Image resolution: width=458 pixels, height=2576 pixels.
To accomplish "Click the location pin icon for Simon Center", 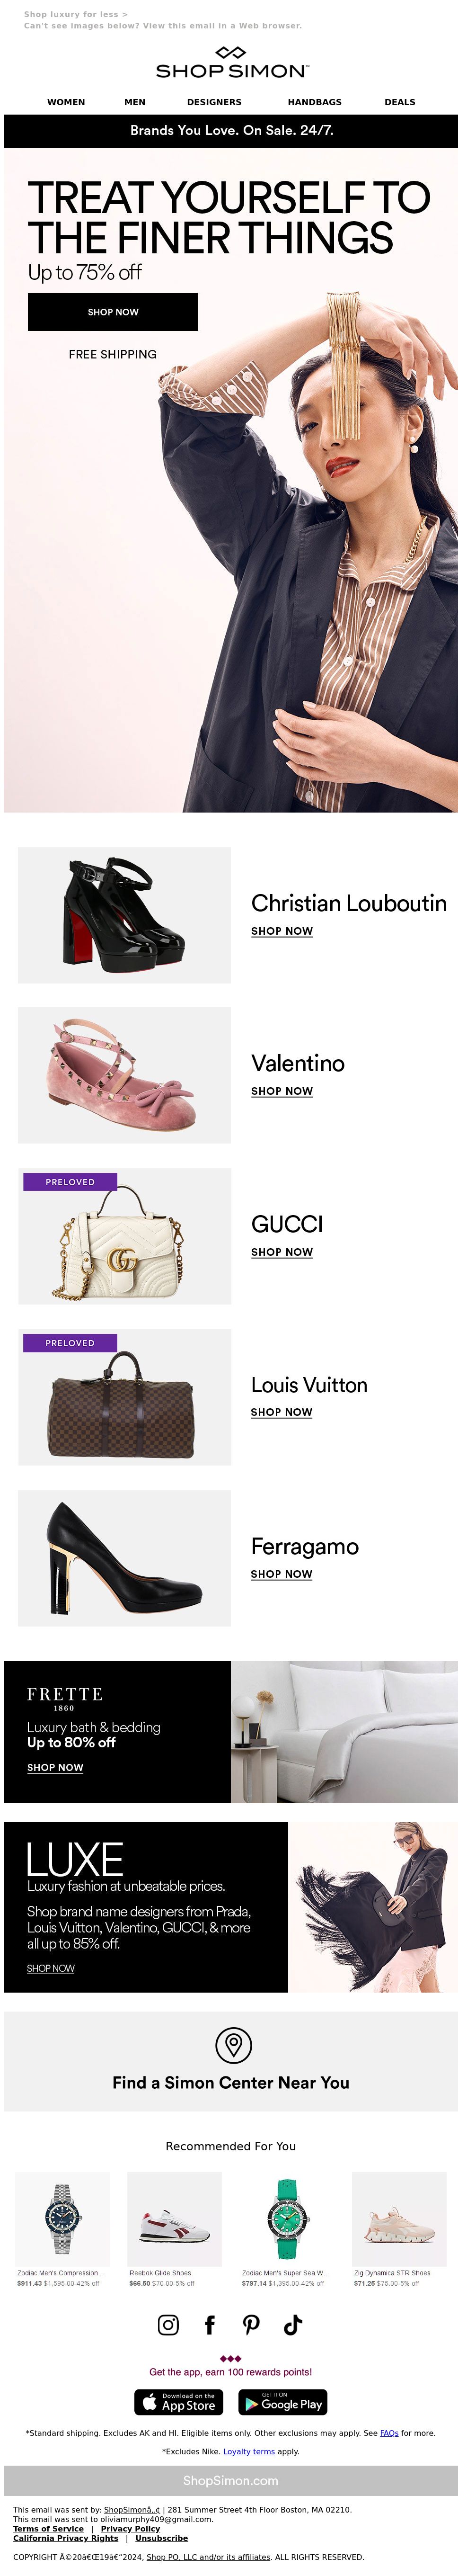I will [233, 2044].
